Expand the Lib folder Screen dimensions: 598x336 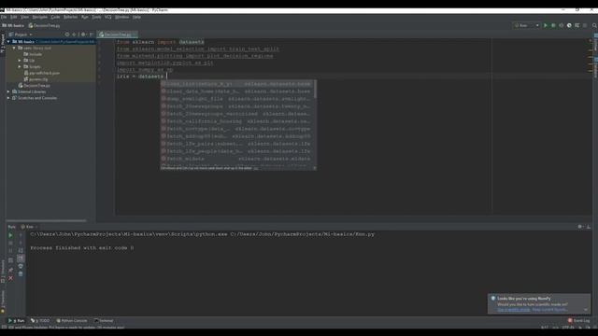(x=20, y=60)
